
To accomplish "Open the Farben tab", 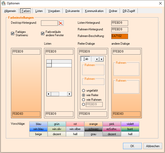I will coord(25,11).
